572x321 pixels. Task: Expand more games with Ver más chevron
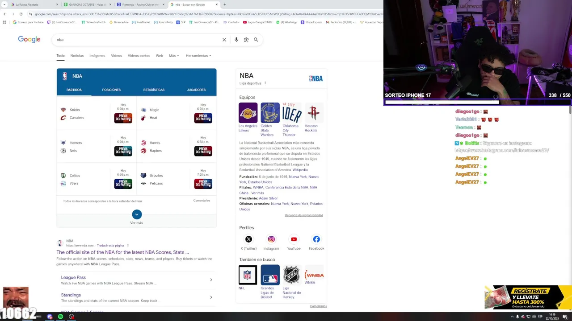[137, 214]
